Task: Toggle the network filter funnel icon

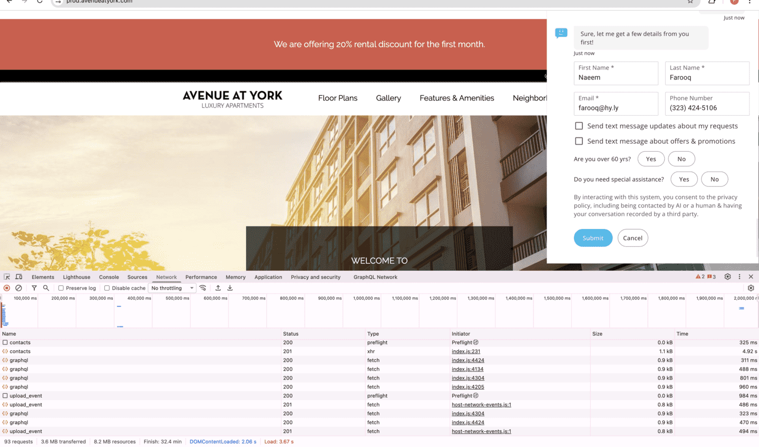Action: point(34,288)
